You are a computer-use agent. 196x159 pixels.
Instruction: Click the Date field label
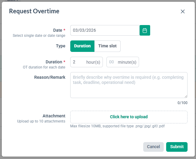(x=57, y=30)
